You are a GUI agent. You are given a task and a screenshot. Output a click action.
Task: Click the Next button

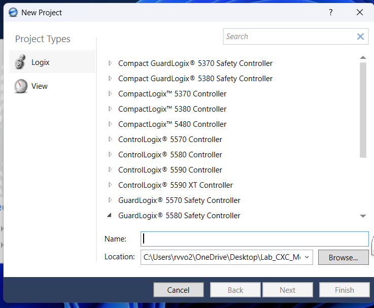288,290
